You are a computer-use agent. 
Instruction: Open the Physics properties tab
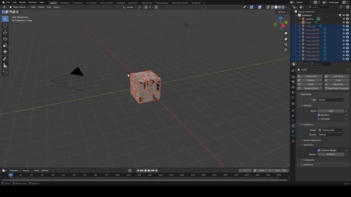293,126
